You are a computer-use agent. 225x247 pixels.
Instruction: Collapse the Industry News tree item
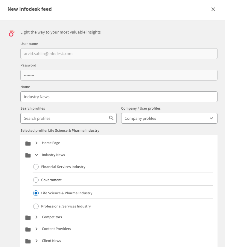pyautogui.click(x=37, y=155)
